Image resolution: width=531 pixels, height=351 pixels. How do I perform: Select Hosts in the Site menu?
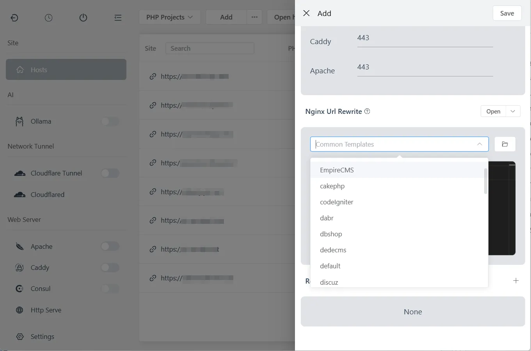tap(66, 69)
